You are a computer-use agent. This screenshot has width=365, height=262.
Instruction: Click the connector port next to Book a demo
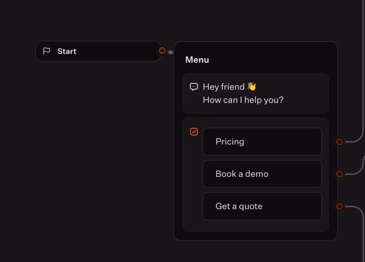pos(339,174)
